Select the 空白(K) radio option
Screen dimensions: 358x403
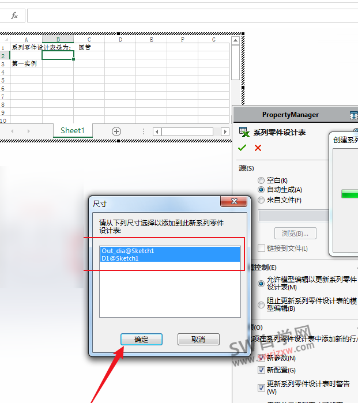[x=261, y=180]
